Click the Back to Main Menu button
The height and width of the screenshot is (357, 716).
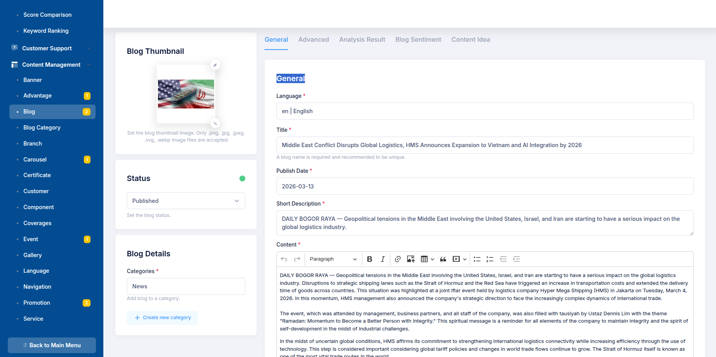[x=52, y=345]
